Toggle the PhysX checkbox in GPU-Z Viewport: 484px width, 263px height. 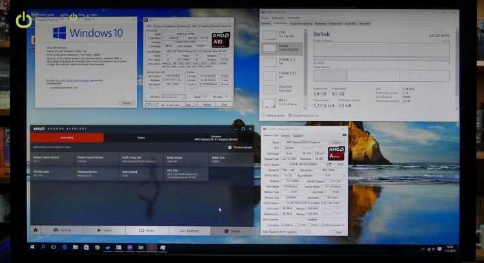click(310, 225)
